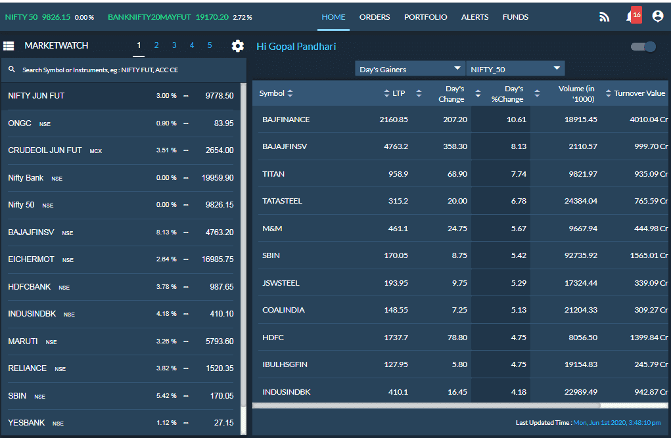This screenshot has width=671, height=438.
Task: Click the BANKNIFTY20MAYFUT ticker in header
Action: point(179,17)
